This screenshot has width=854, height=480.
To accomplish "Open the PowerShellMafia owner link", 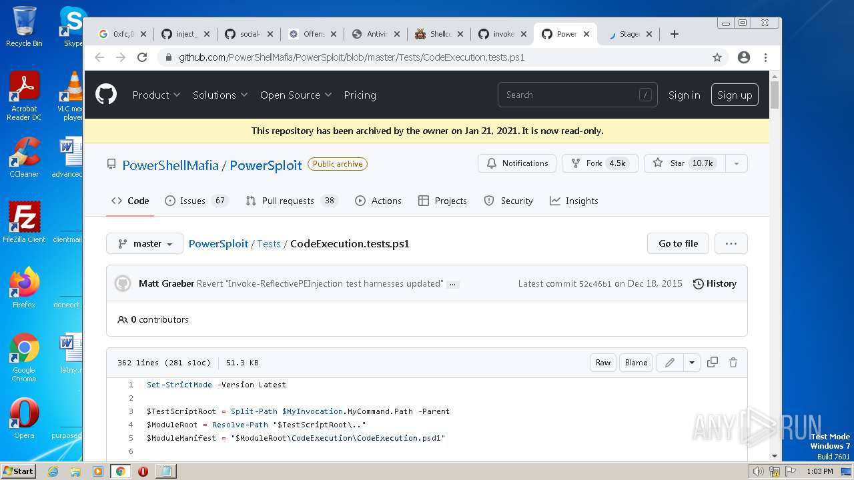I will click(x=170, y=165).
